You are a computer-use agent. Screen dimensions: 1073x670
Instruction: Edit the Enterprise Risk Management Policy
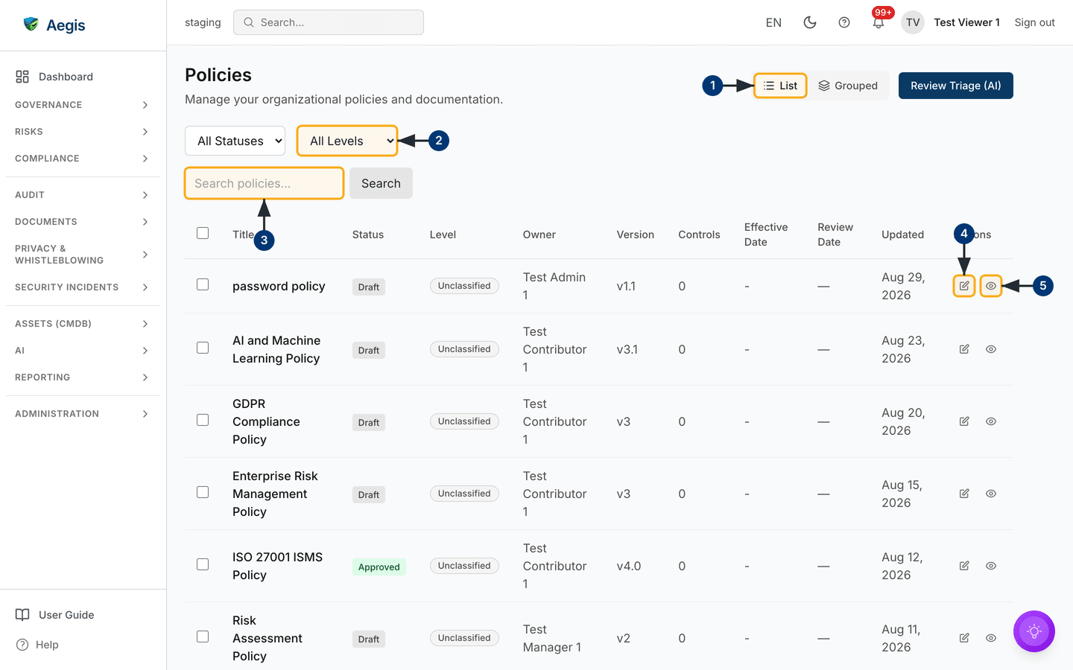tap(964, 494)
